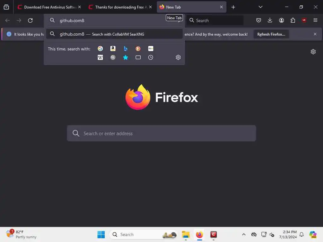Viewport: 323px width, 242px height.
Task: Click the Windows taskbar Search box
Action: [x=144, y=234]
